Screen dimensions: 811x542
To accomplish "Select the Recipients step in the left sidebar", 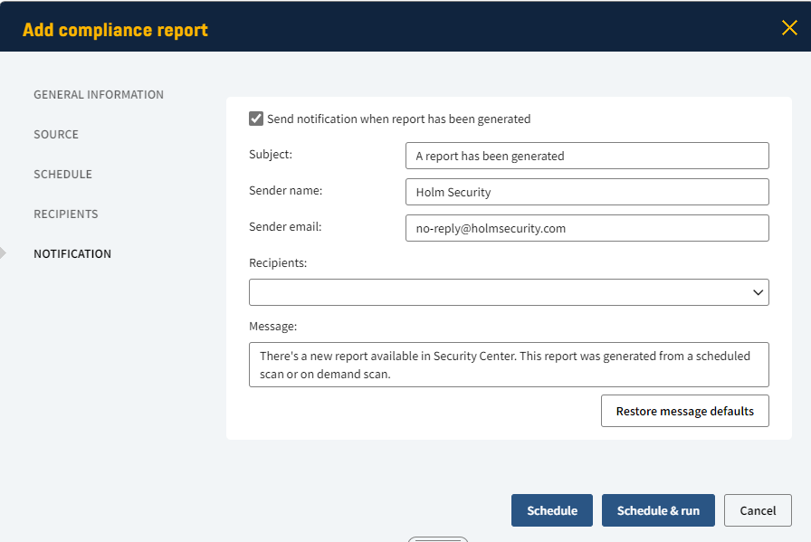I will [x=66, y=214].
